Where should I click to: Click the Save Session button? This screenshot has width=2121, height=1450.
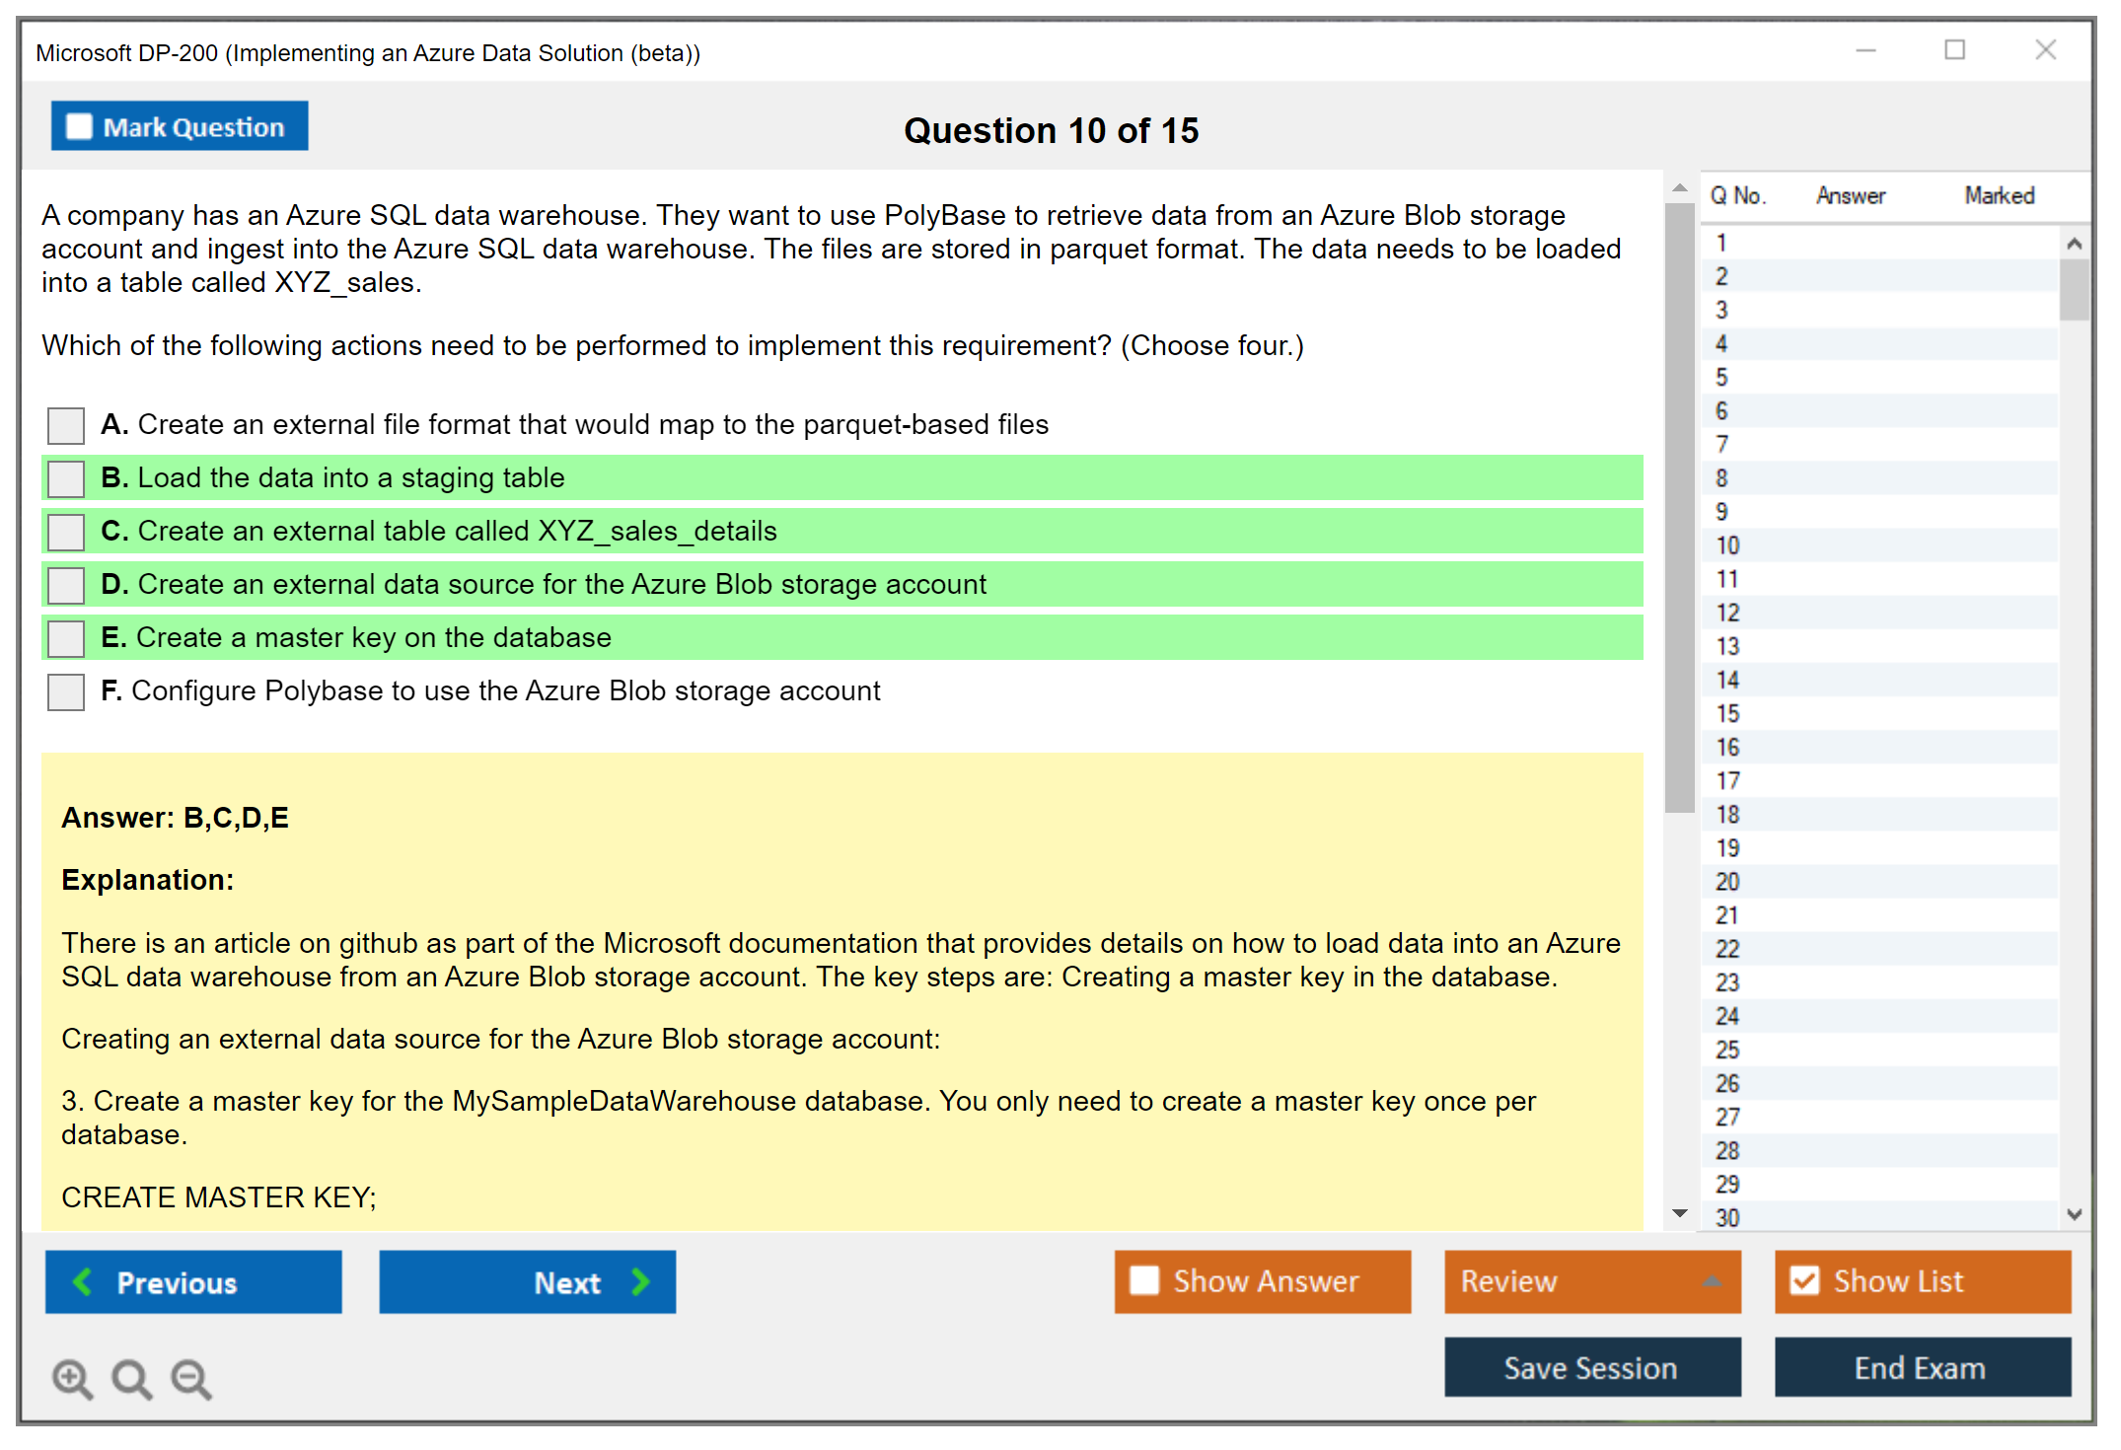(1591, 1367)
